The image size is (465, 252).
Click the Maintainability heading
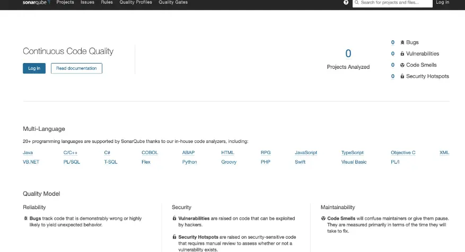point(338,208)
